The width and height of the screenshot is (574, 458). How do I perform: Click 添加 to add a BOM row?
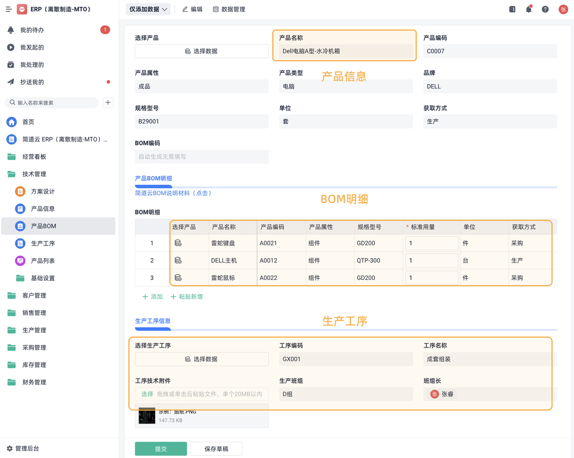[x=152, y=297]
